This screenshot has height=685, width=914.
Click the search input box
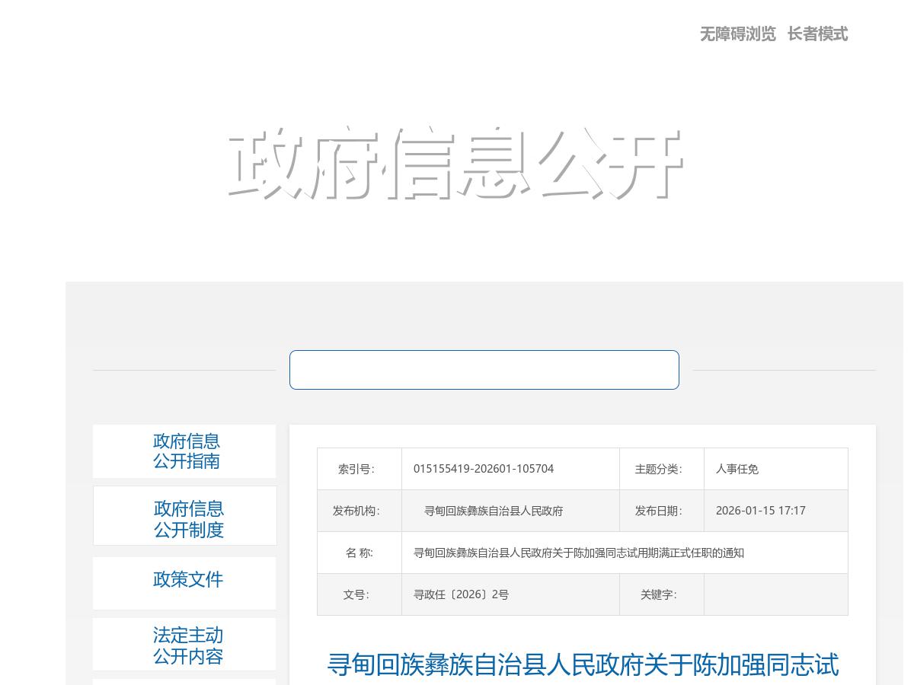coord(484,370)
